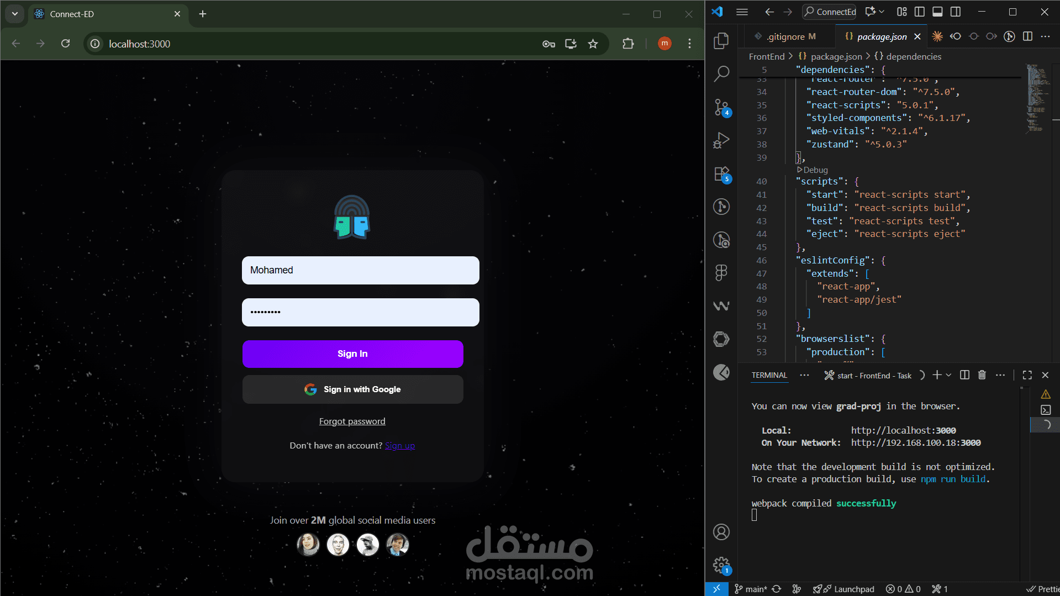The height and width of the screenshot is (596, 1060).
Task: Click the purple Sign In button
Action: coord(353,354)
